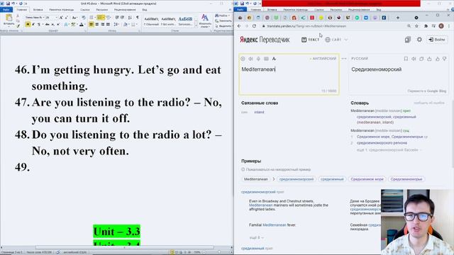The height and width of the screenshot is (255, 454).
Task: Open the References tab in left Word
Action: [85, 9]
